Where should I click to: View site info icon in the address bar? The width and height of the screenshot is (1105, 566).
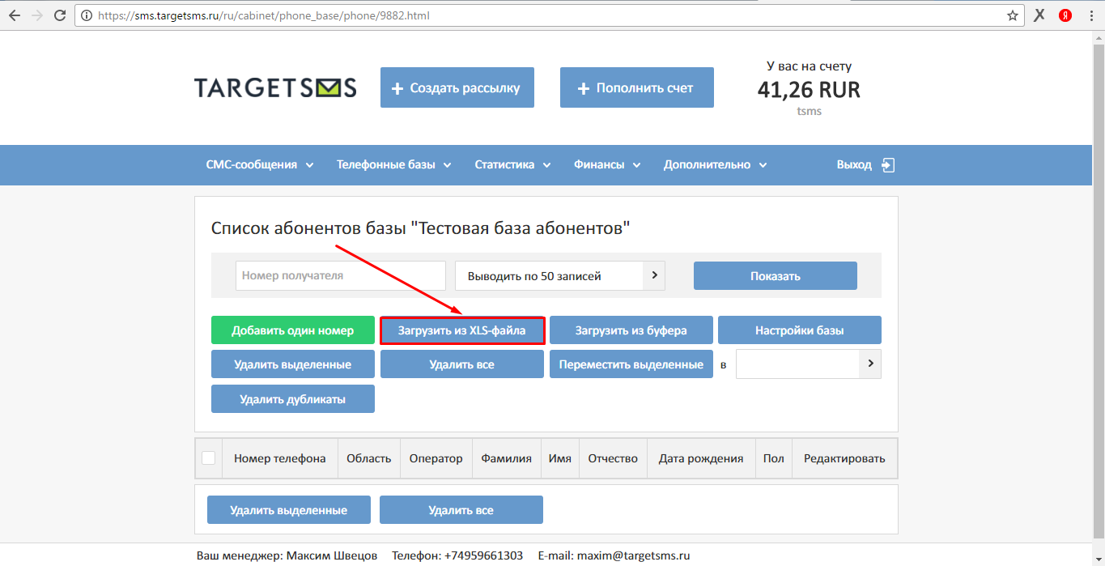click(x=87, y=15)
